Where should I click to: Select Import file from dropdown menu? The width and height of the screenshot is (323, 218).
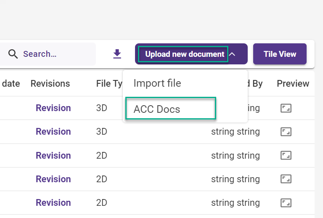coord(157,83)
